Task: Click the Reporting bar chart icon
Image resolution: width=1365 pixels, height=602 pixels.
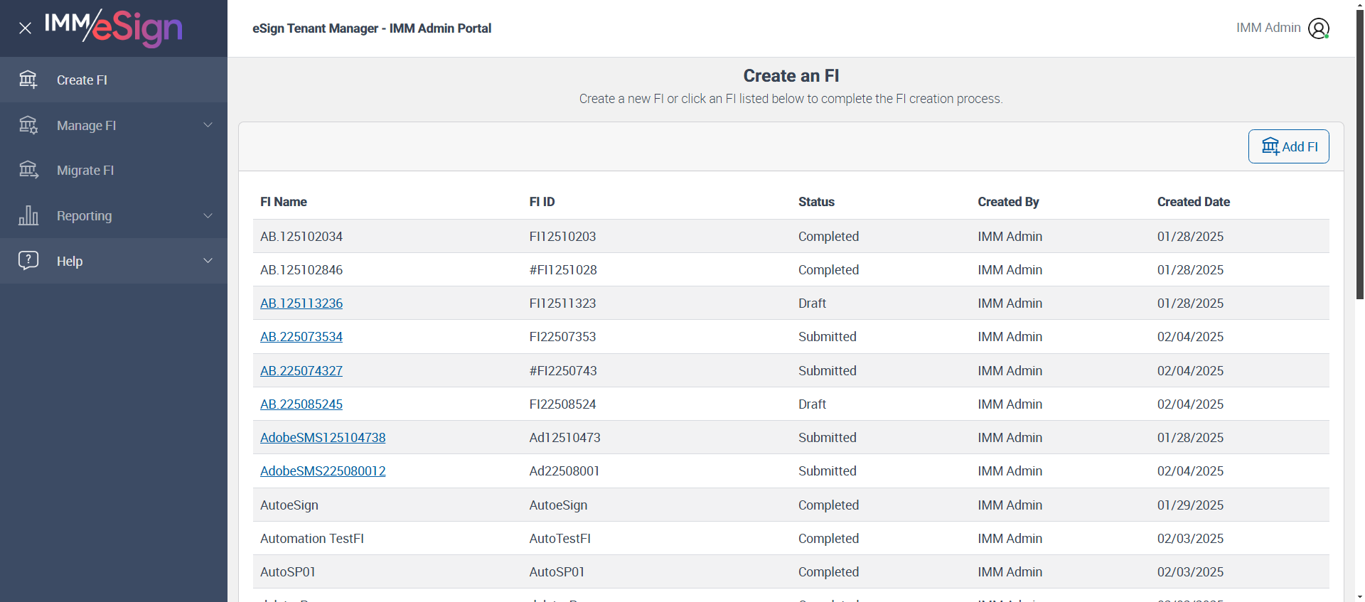Action: point(28,215)
